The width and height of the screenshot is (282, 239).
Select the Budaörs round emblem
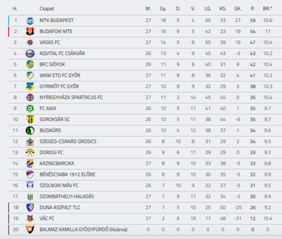tap(30, 130)
